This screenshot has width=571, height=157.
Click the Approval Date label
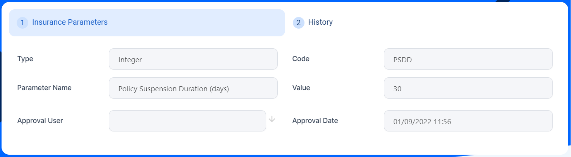pyautogui.click(x=315, y=121)
